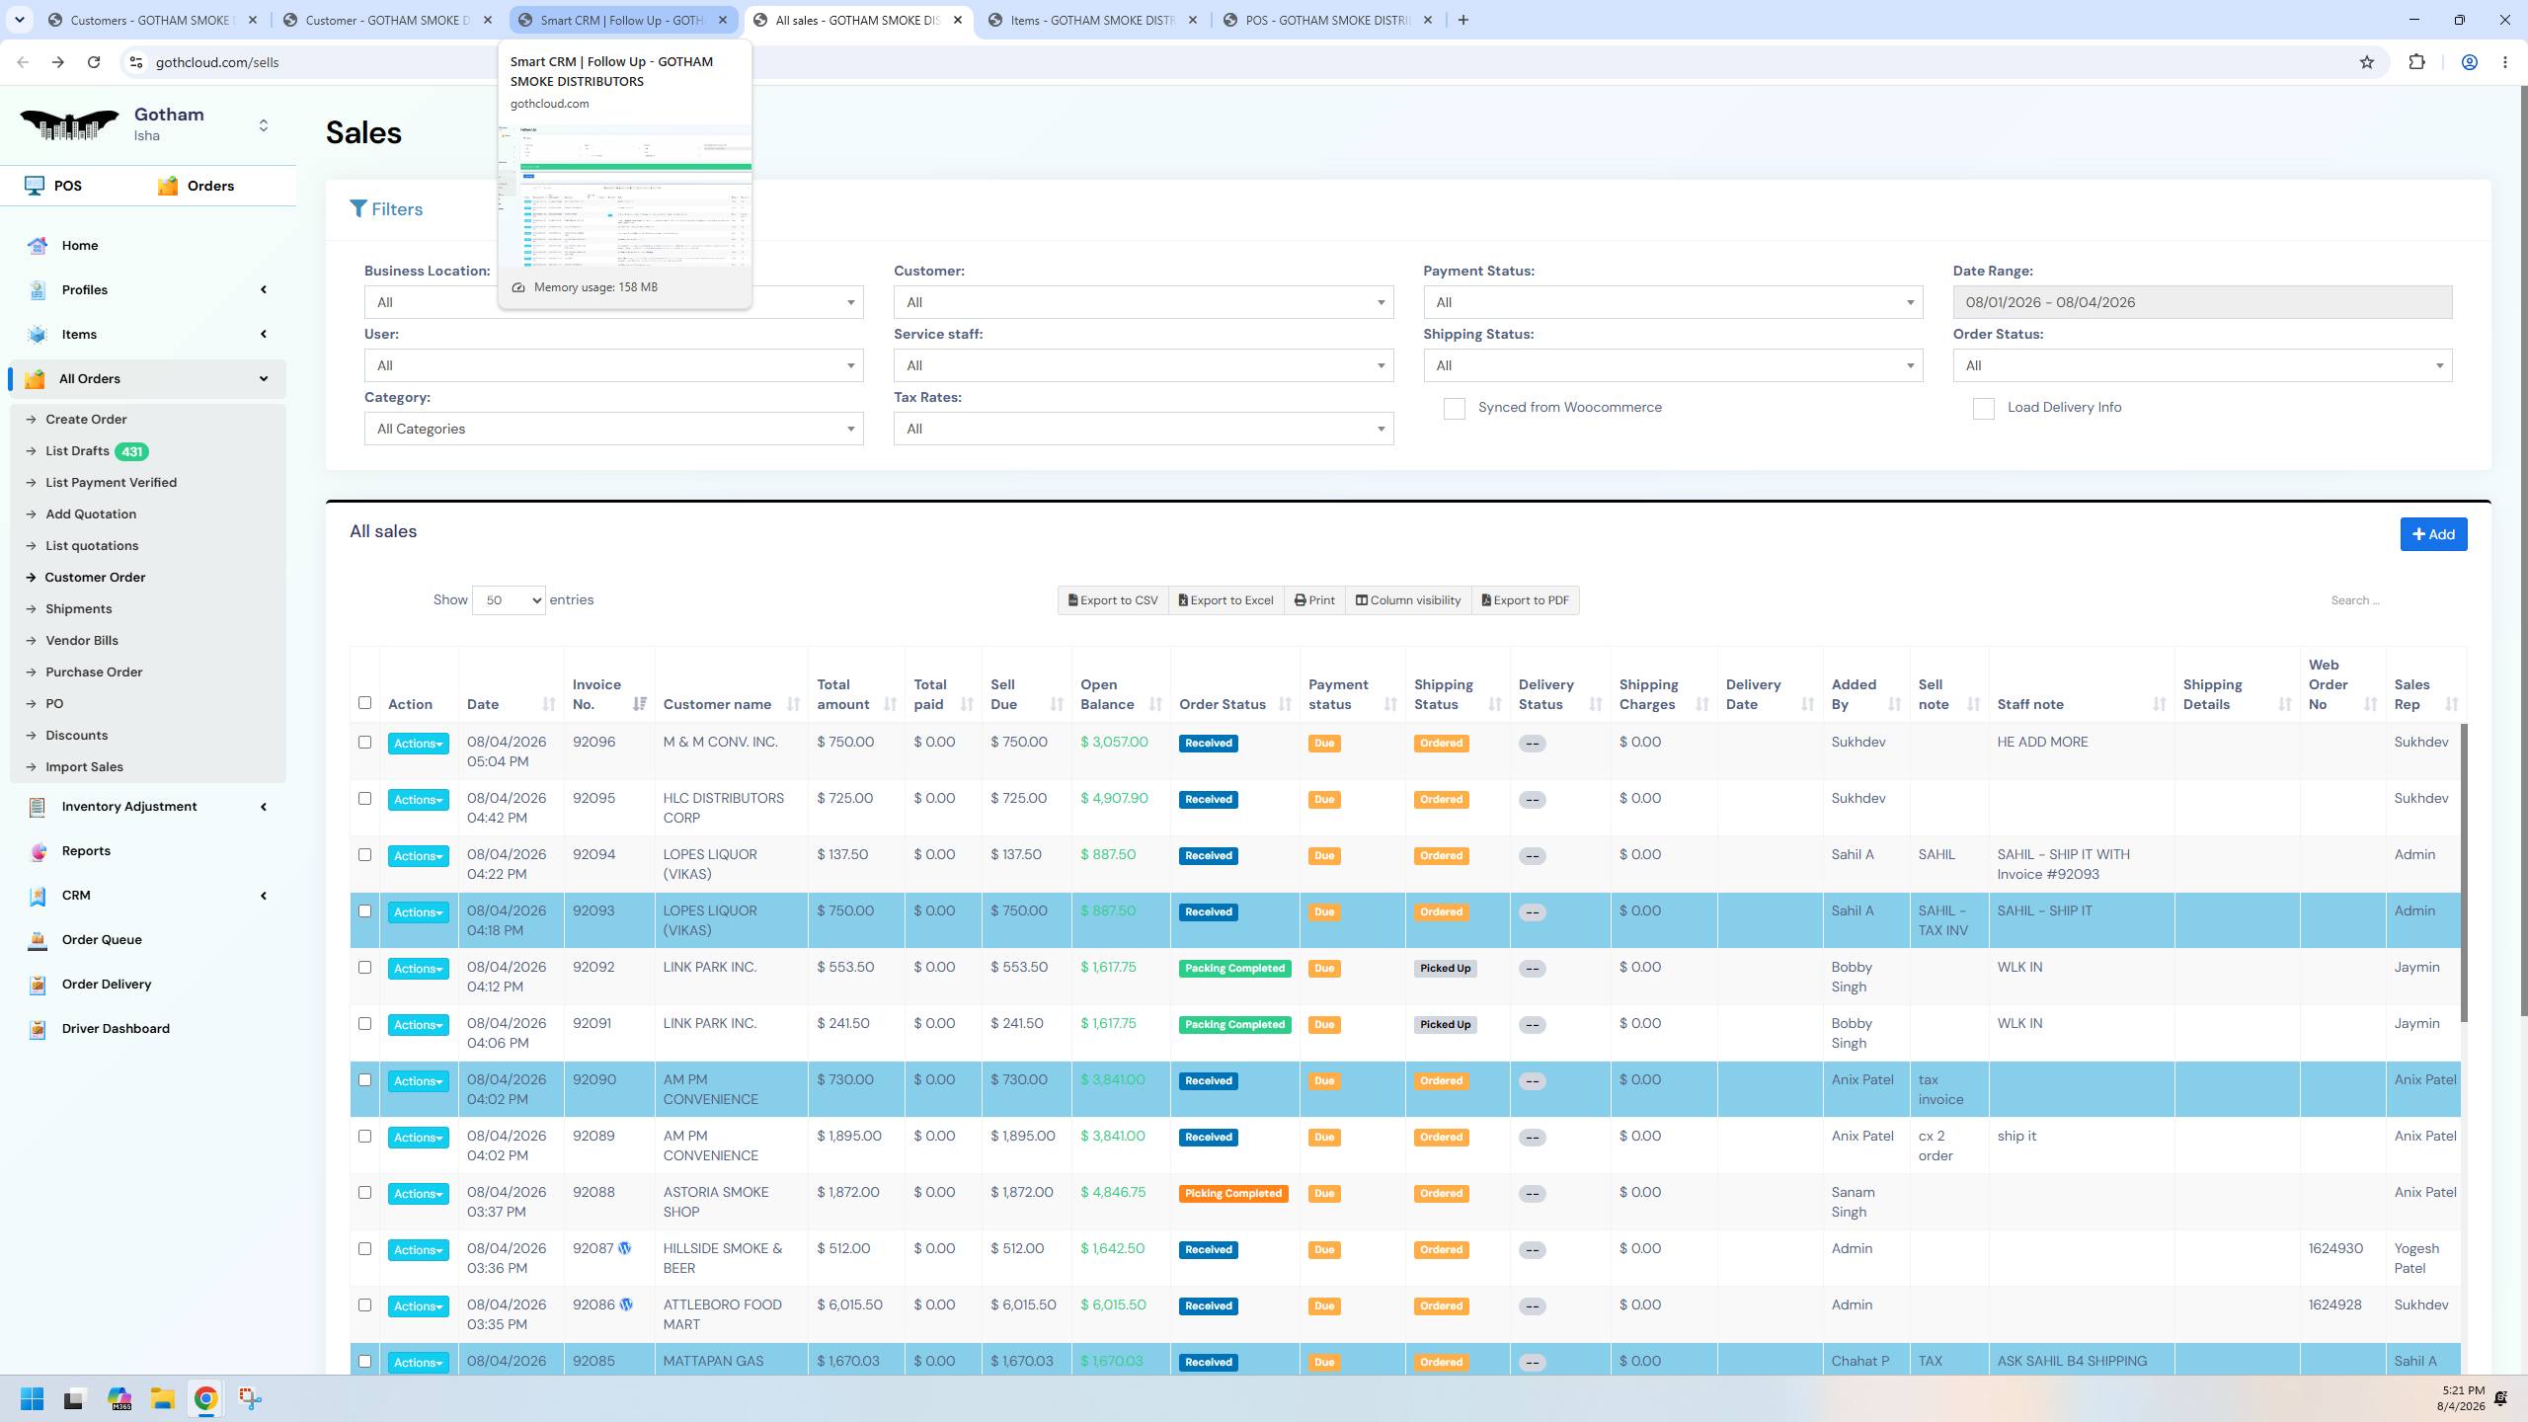Click the blue Add button

(x=2433, y=534)
